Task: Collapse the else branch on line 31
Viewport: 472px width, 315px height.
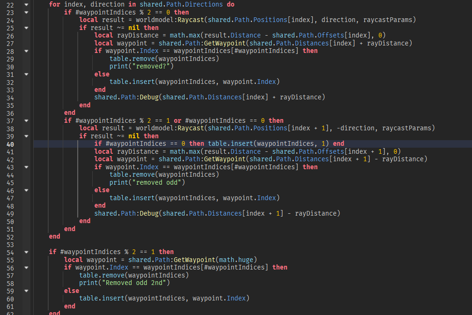Action: [26, 74]
